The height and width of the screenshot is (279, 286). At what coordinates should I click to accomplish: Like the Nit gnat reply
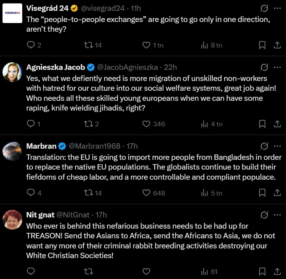click(x=146, y=271)
